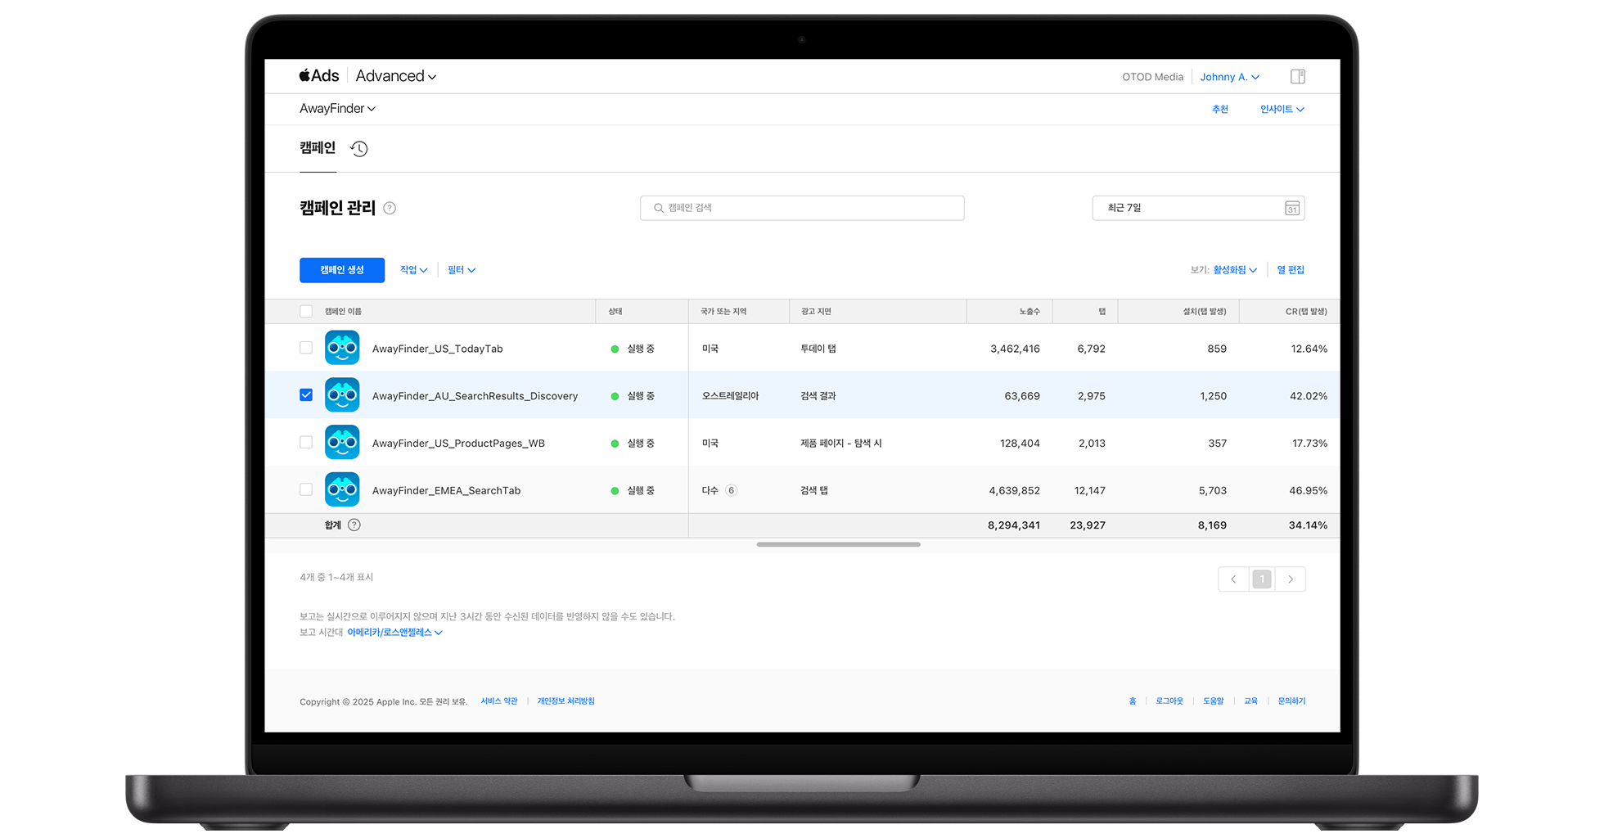
Task: Open campaign AwayFinder_AU_SearchResults_Discovery name
Action: (x=475, y=396)
